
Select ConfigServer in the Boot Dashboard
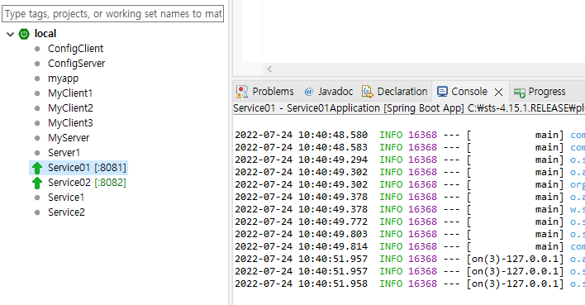click(76, 64)
